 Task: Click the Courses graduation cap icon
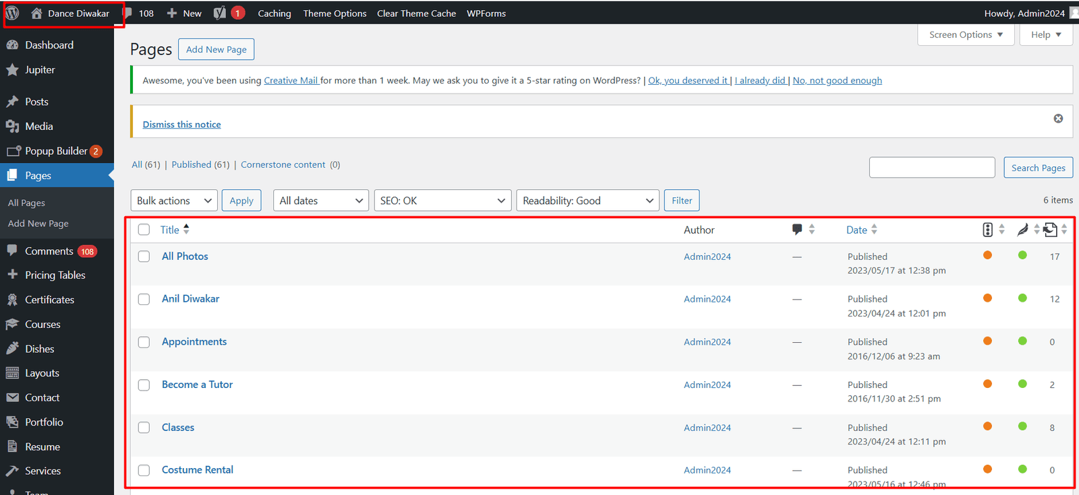(12, 324)
